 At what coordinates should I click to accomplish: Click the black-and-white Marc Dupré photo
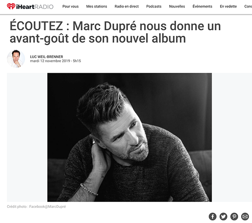129,137
